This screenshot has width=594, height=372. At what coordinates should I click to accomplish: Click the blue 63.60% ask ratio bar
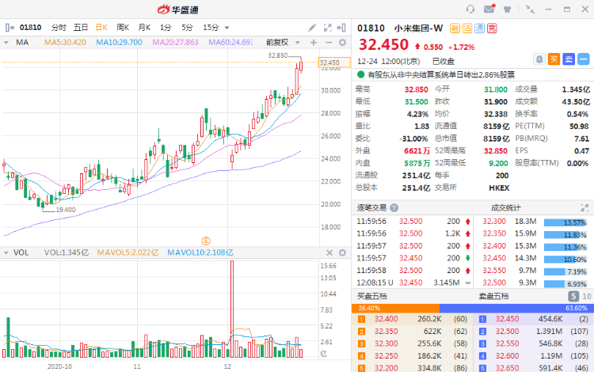pyautogui.click(x=516, y=308)
